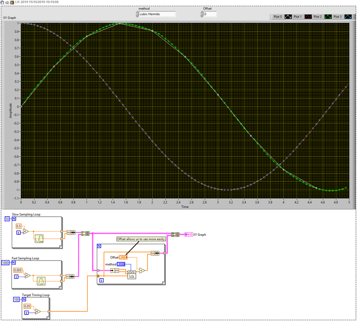Click the 2.4 tick value on the Time axis
Image resolution: width=357 pixels, height=321 pixels.
179,202
